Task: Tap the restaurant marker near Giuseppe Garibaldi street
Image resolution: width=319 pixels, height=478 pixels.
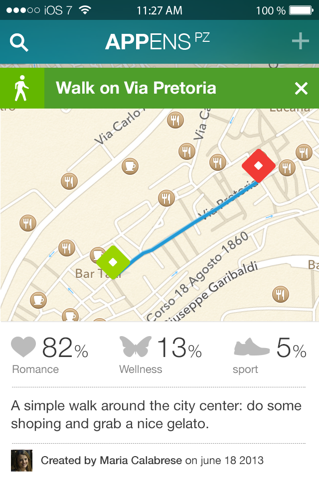Action: click(x=281, y=294)
